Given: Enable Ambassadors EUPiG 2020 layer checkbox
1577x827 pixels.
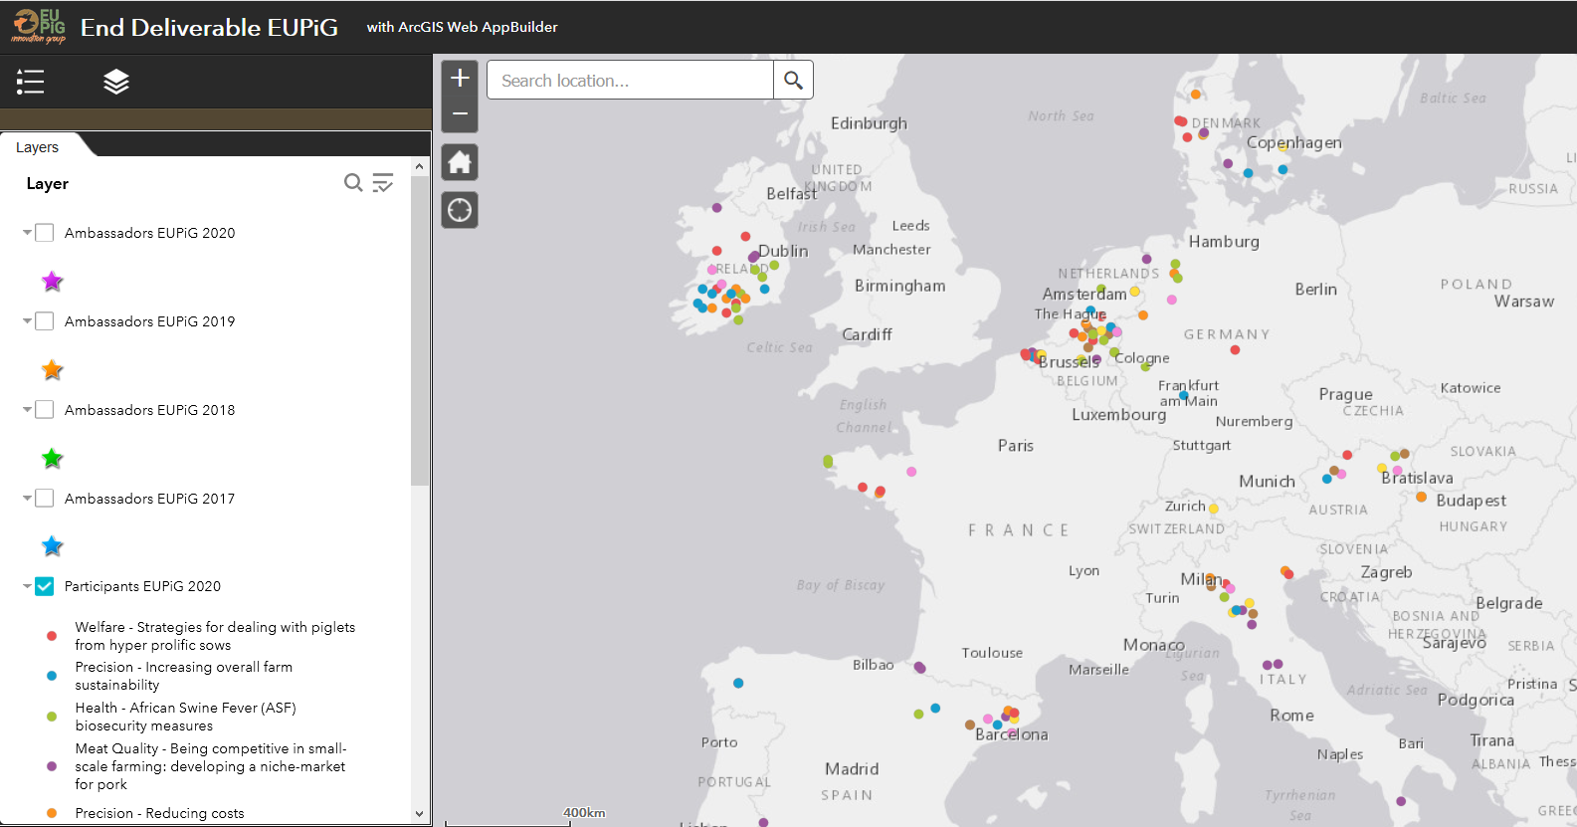Looking at the screenshot, I should coord(45,233).
